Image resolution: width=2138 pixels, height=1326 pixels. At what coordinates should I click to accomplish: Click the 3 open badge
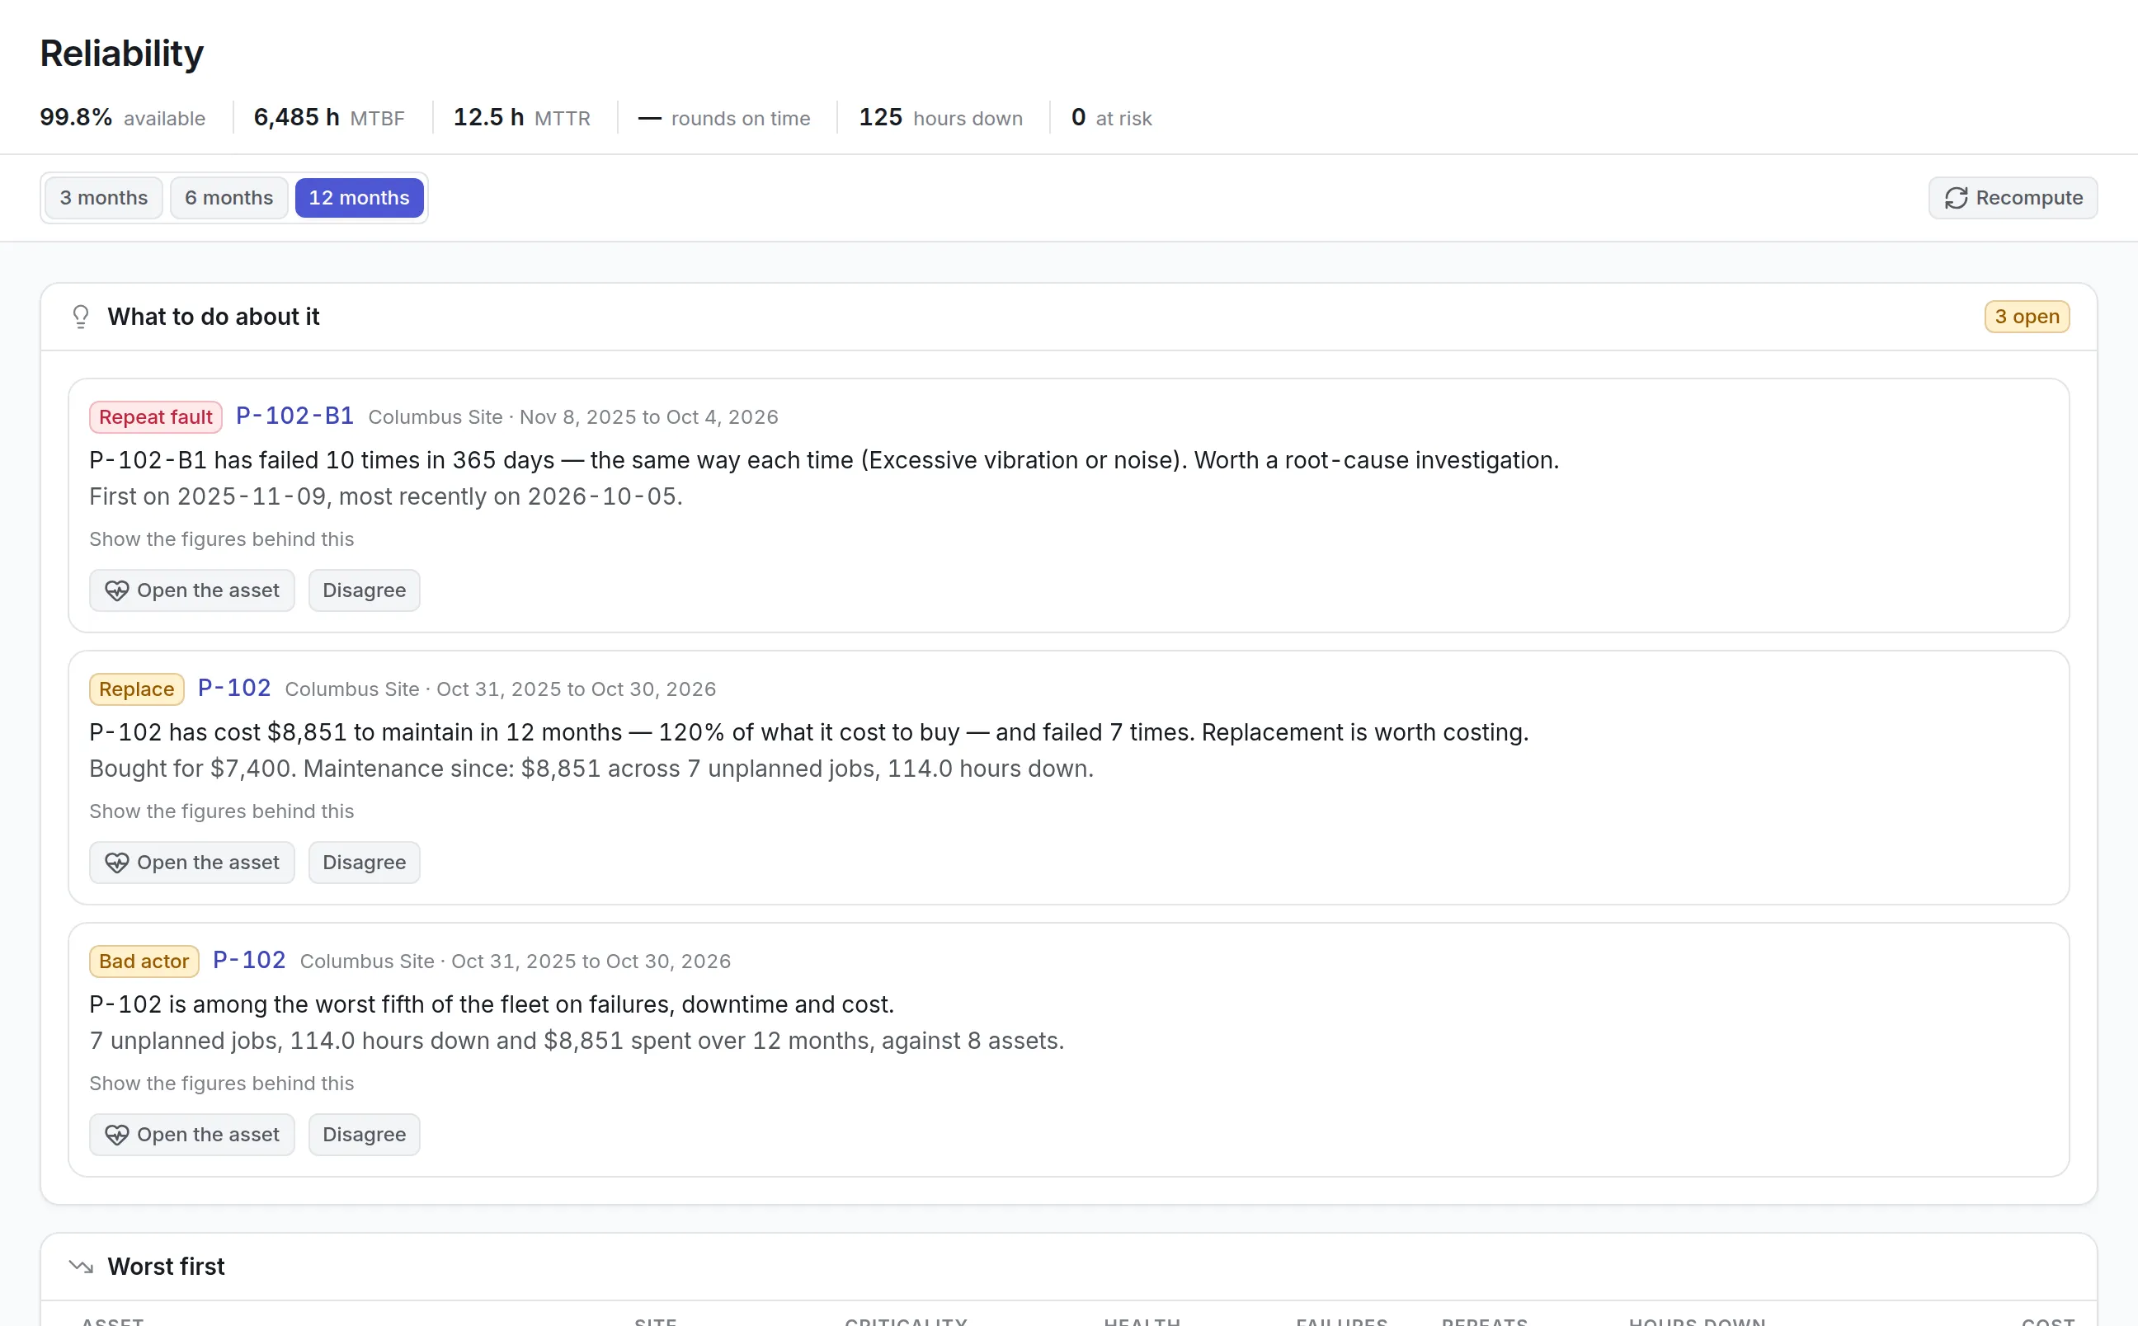(x=2027, y=317)
